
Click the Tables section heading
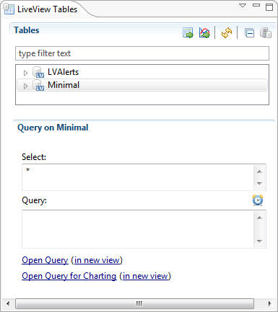pyautogui.click(x=27, y=30)
